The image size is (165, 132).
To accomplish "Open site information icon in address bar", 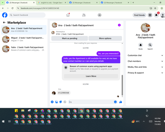I will 18,8.
